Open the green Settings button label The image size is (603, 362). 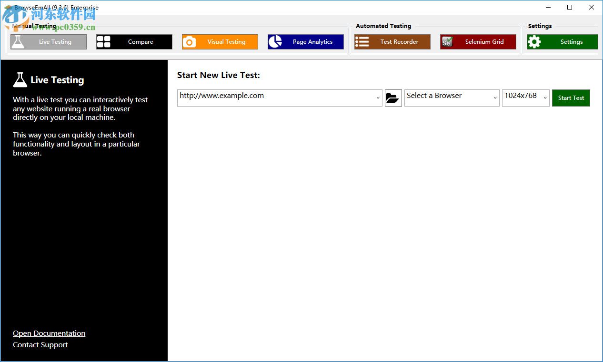pos(572,42)
